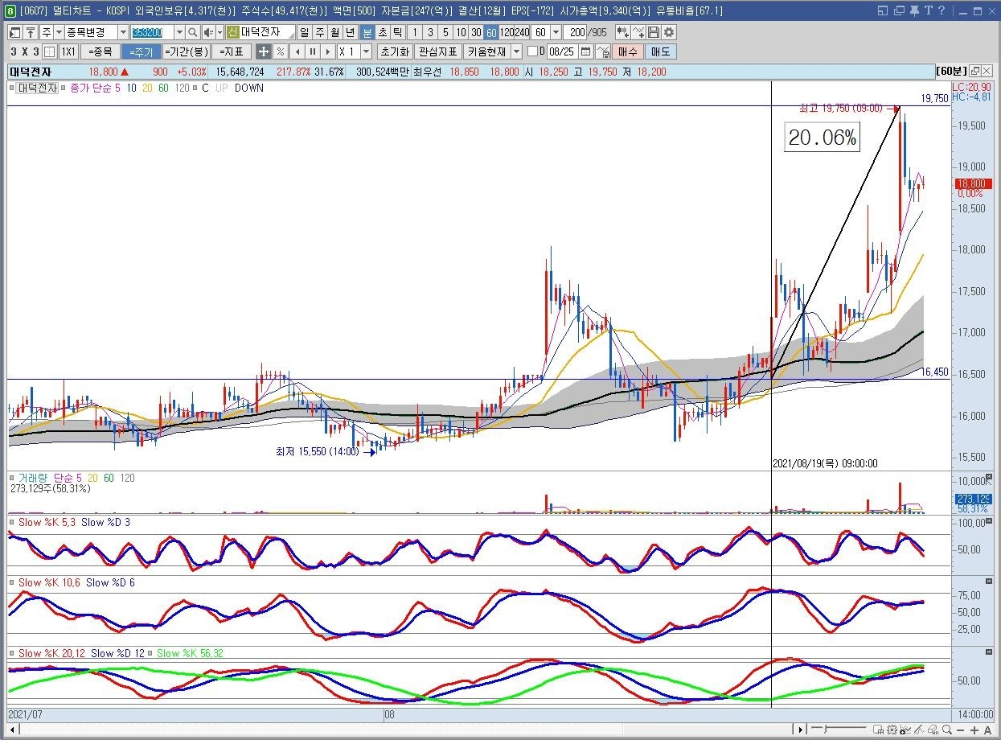This screenshot has width=1001, height=740.
Task: Click the bottom gear settings icon
Action: [892, 730]
